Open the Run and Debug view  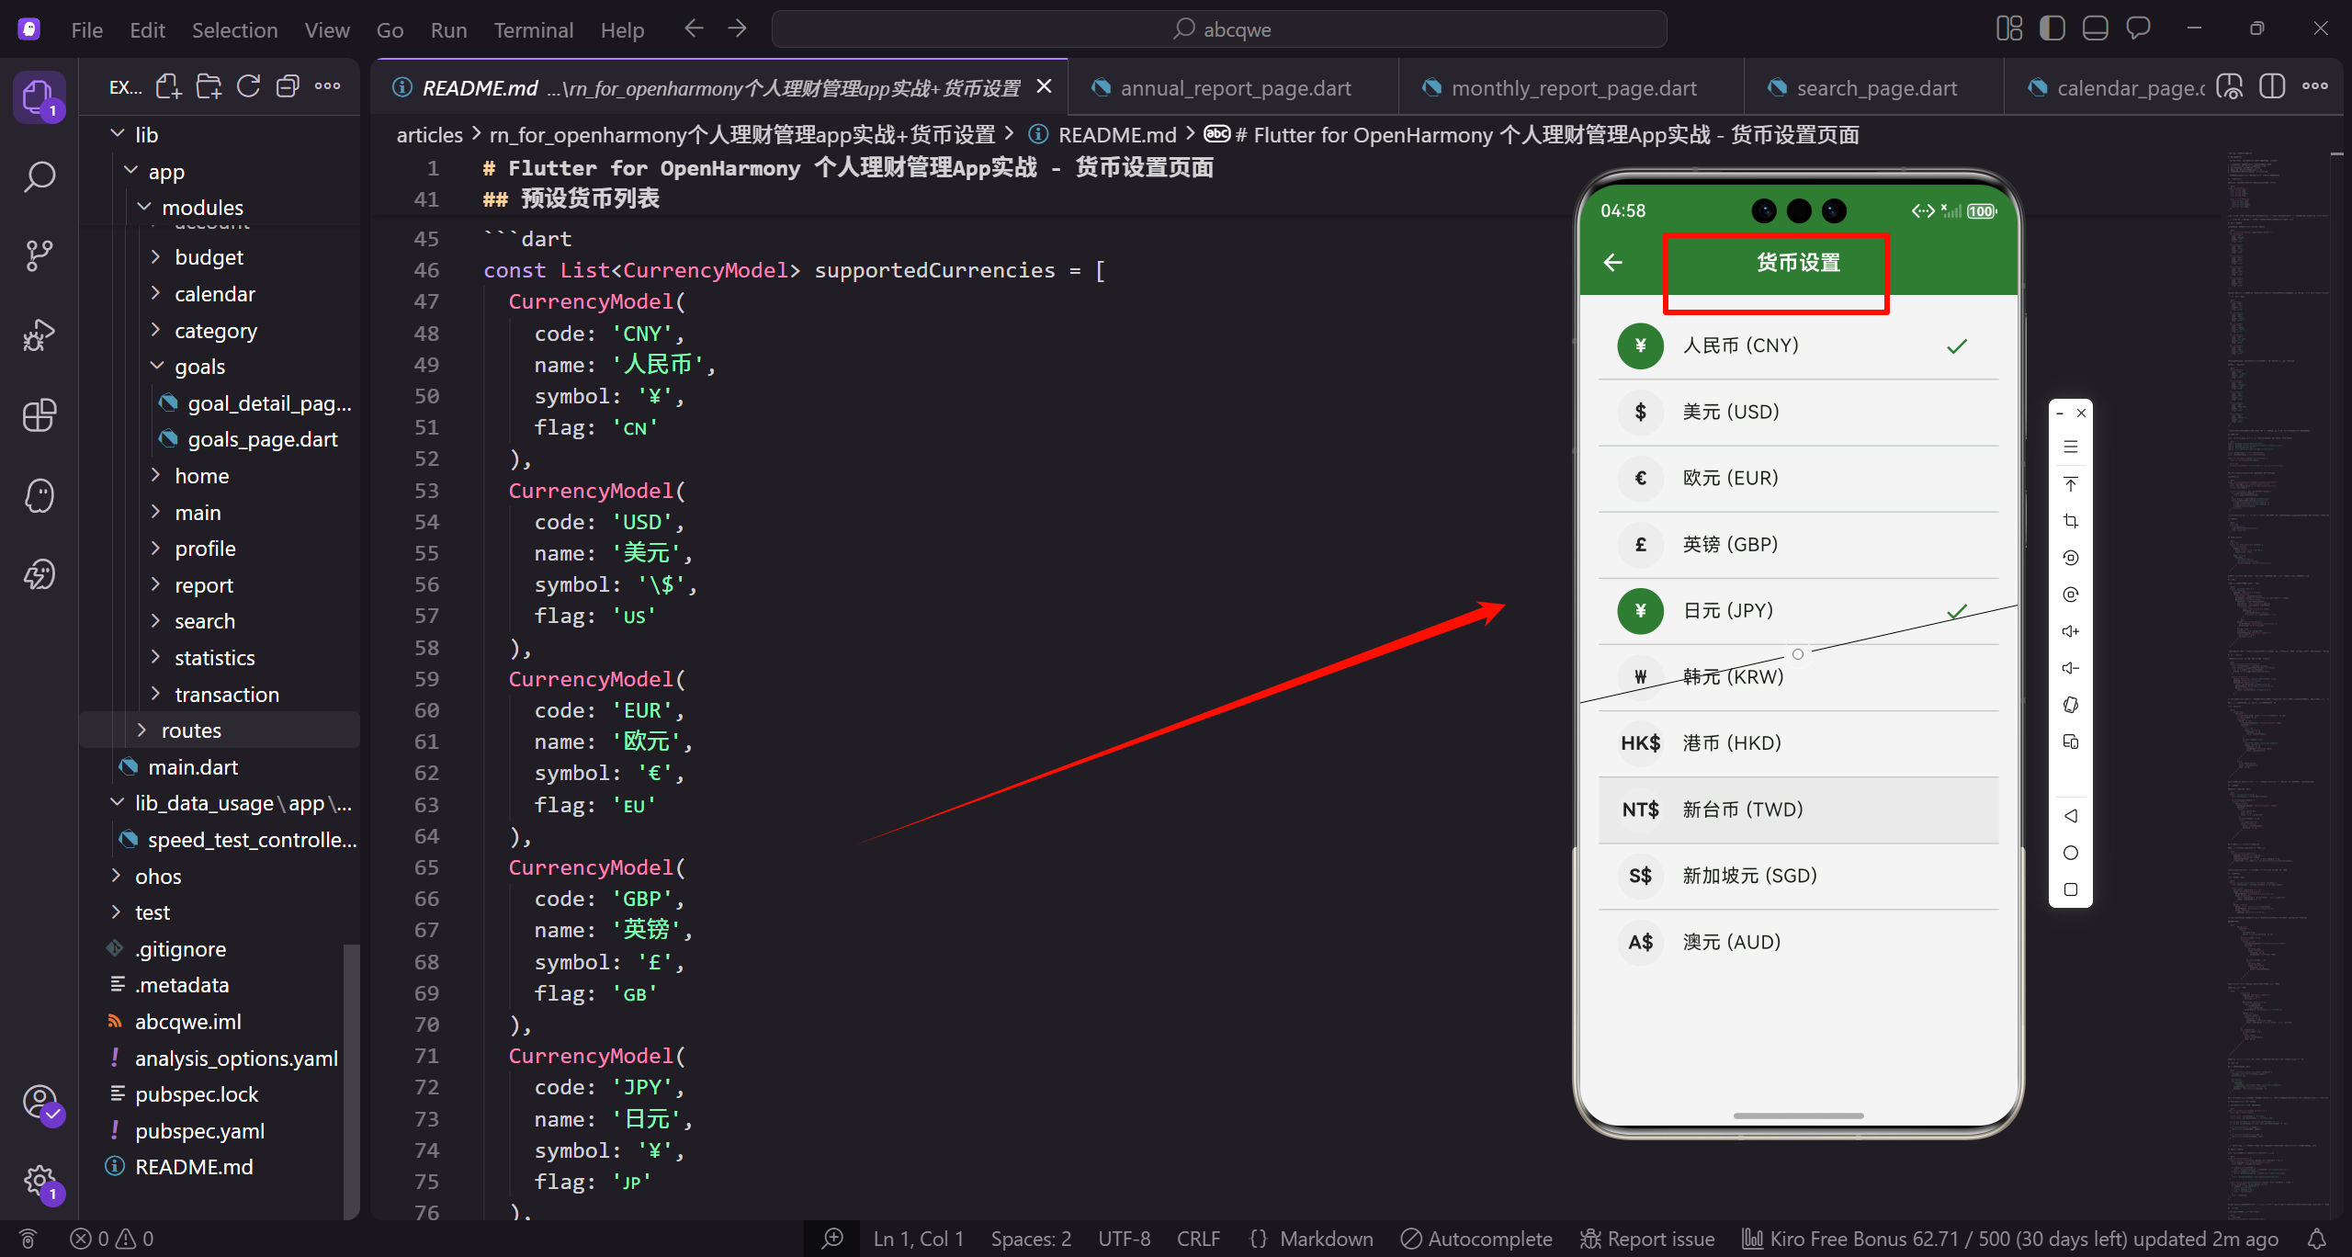[39, 335]
